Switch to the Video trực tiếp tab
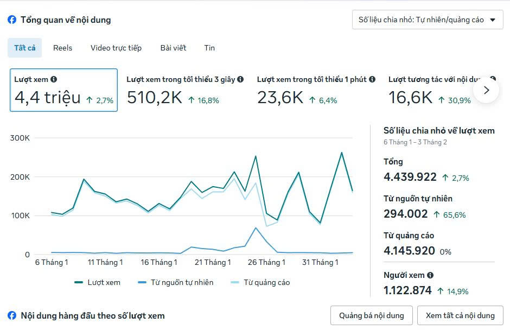Viewport: 510px width, 336px height. click(x=116, y=48)
